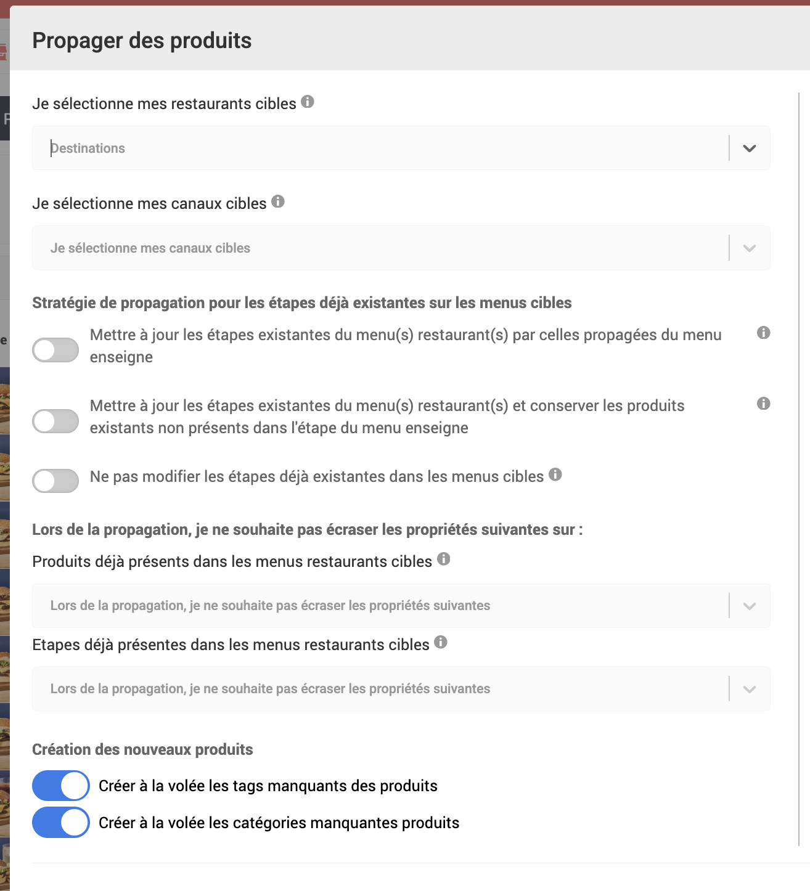The height and width of the screenshot is (891, 810).
Task: Click info icon for first propagation strategy option
Action: 763,333
